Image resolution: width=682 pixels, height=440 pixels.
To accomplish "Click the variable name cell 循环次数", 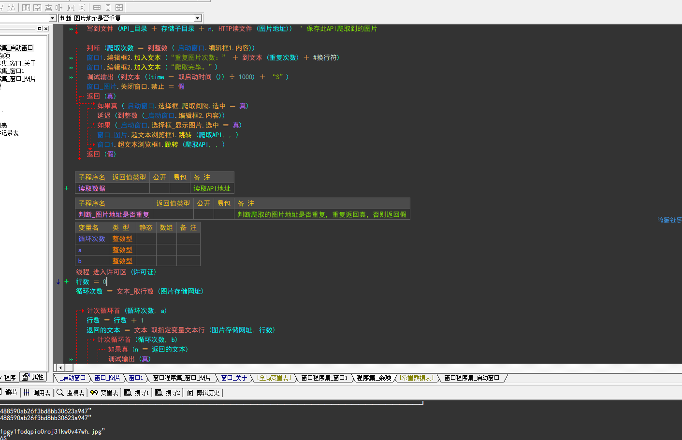I will pyautogui.click(x=92, y=239).
